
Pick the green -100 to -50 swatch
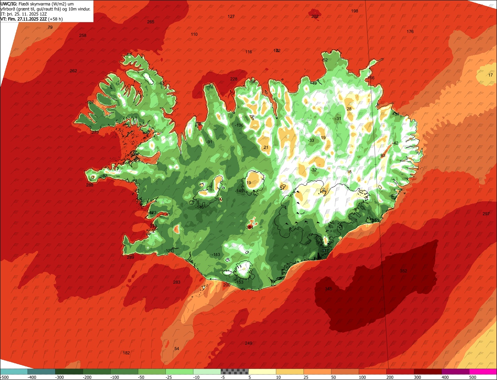pyautogui.click(x=124, y=372)
